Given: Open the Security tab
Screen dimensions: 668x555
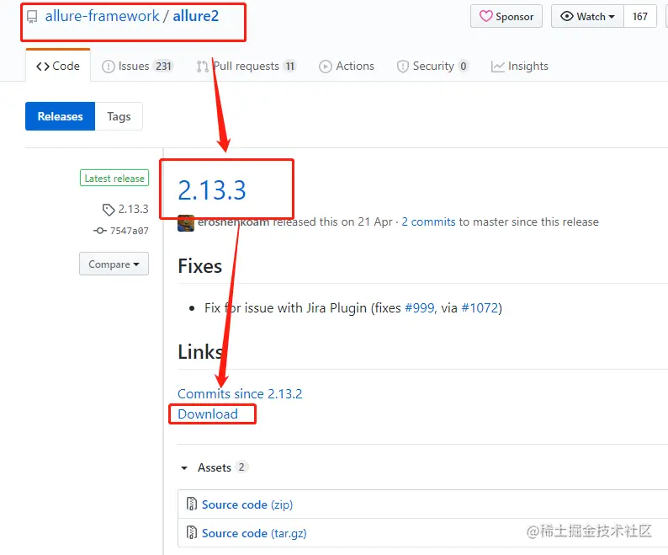Looking at the screenshot, I should tap(432, 67).
